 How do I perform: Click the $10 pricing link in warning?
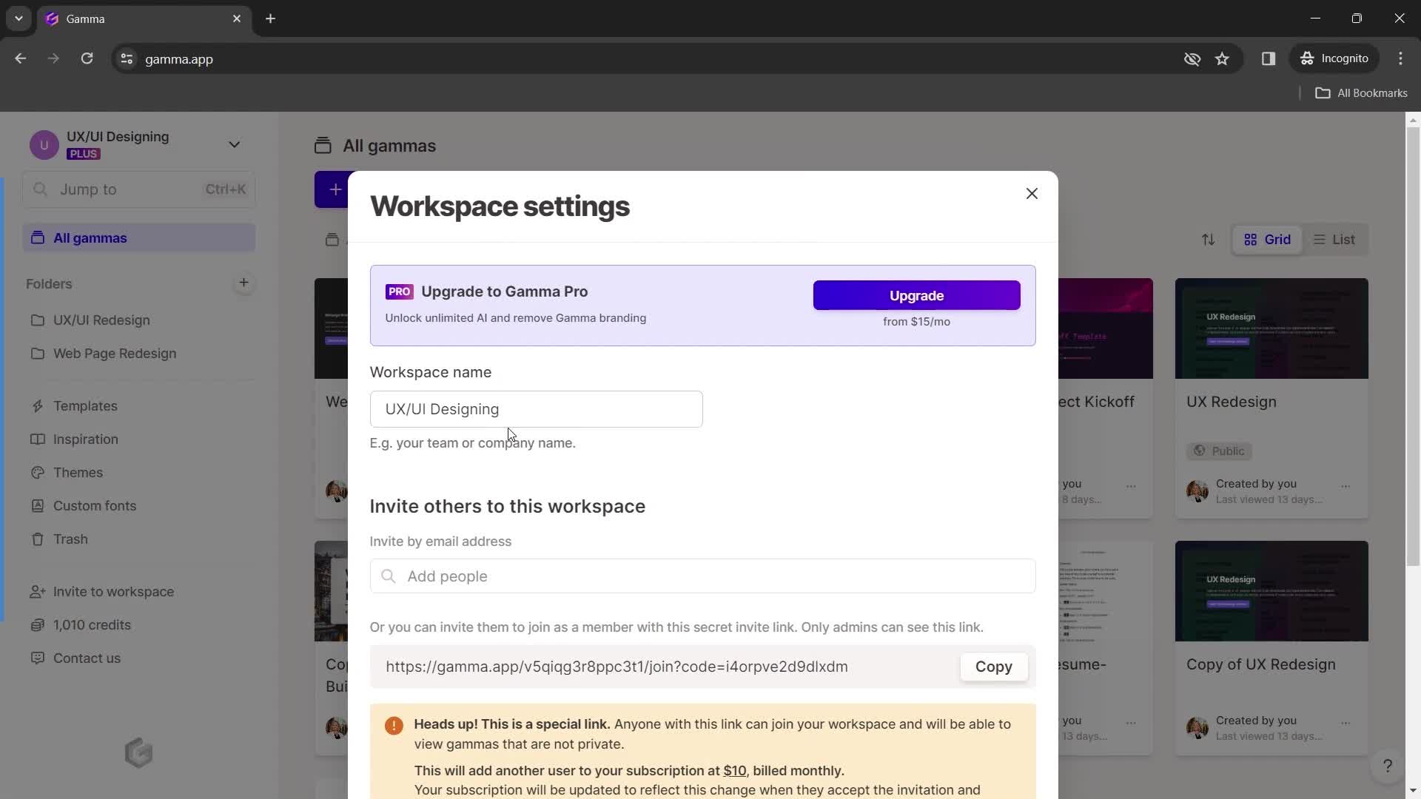tap(734, 771)
